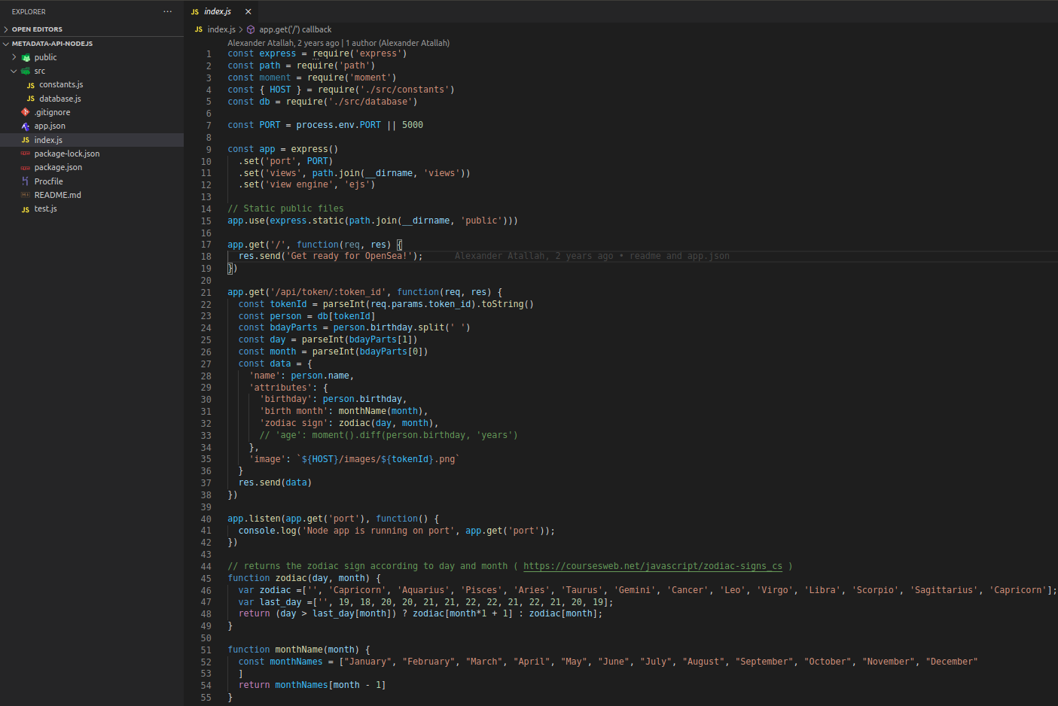Open test.js in the explorer

tap(45, 208)
